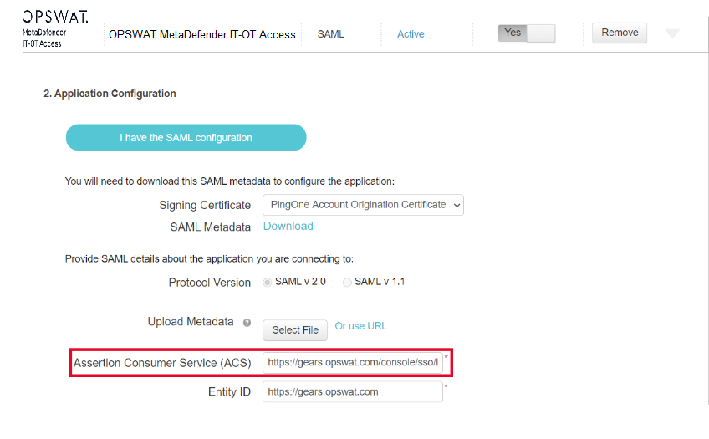Click the OPSWAT MetaDefender logo icon
The width and height of the screenshot is (709, 439).
[54, 30]
